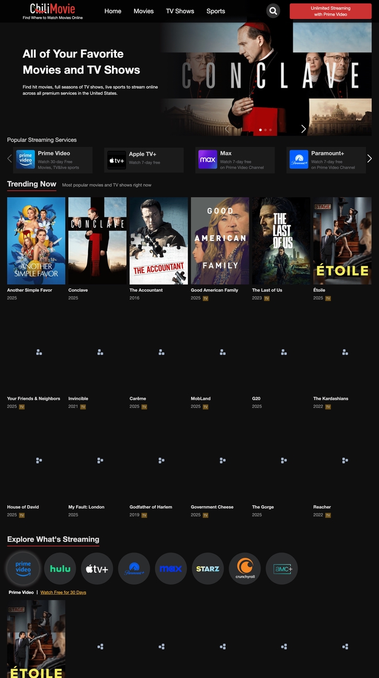The height and width of the screenshot is (678, 379).
Task: Click The Last of Us title text
Action: (x=267, y=290)
